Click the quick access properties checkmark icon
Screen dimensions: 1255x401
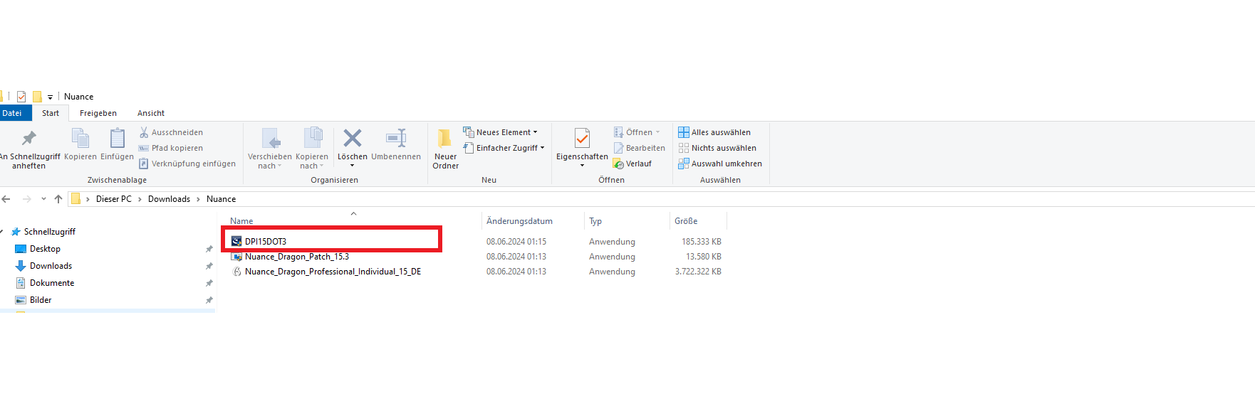click(21, 97)
